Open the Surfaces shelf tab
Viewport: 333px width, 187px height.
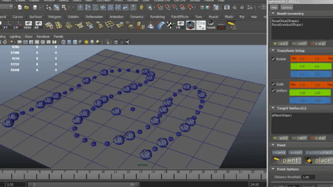[35, 17]
